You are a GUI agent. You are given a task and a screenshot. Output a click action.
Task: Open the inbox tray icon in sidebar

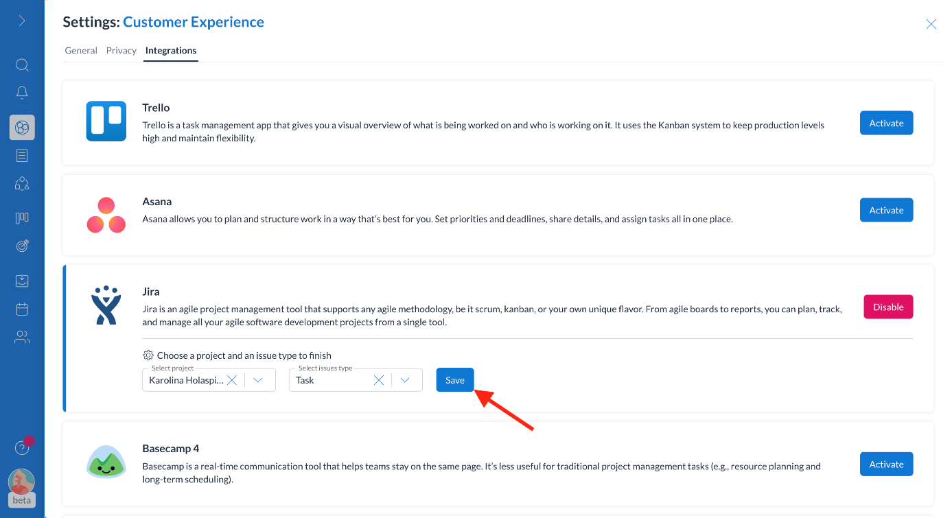(22, 281)
